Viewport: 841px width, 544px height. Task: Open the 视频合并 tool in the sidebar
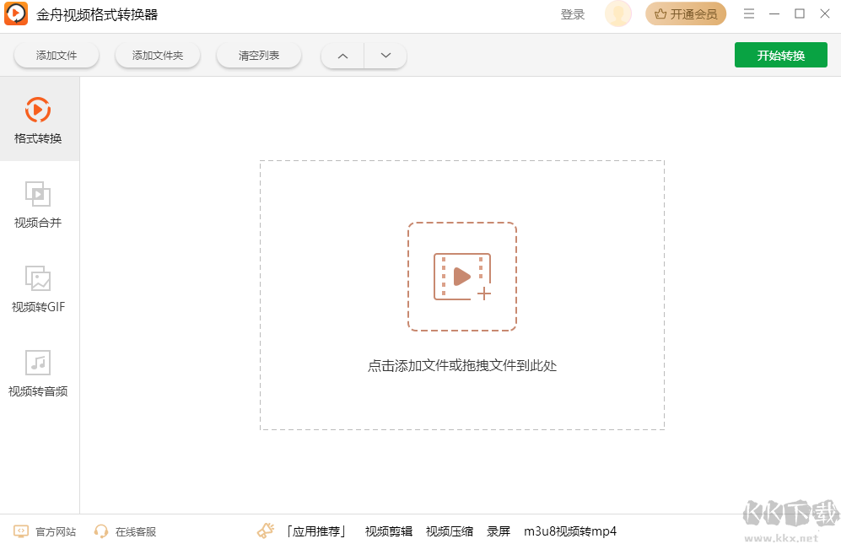tap(39, 202)
